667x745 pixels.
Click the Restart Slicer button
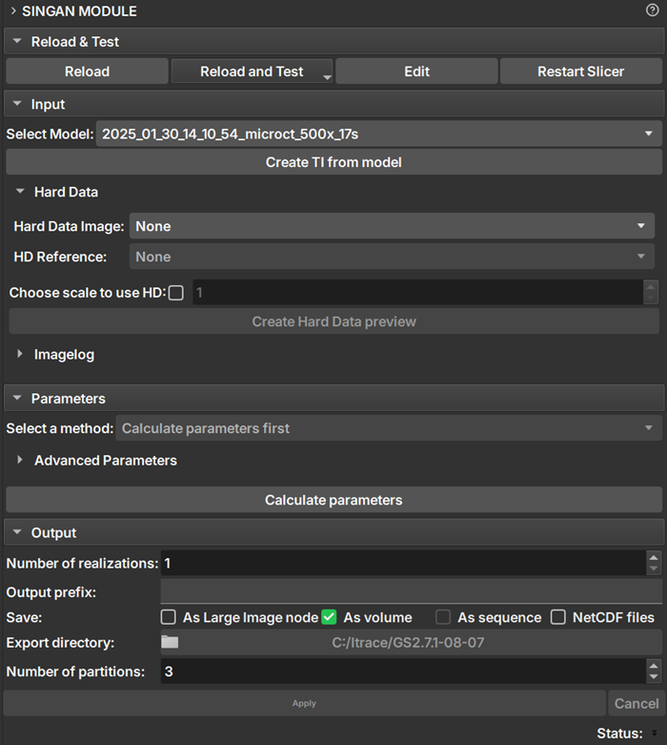pyautogui.click(x=580, y=72)
